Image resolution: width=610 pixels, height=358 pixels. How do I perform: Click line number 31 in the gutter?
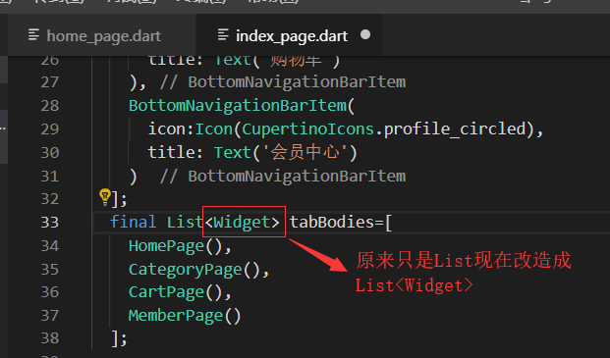tap(50, 177)
